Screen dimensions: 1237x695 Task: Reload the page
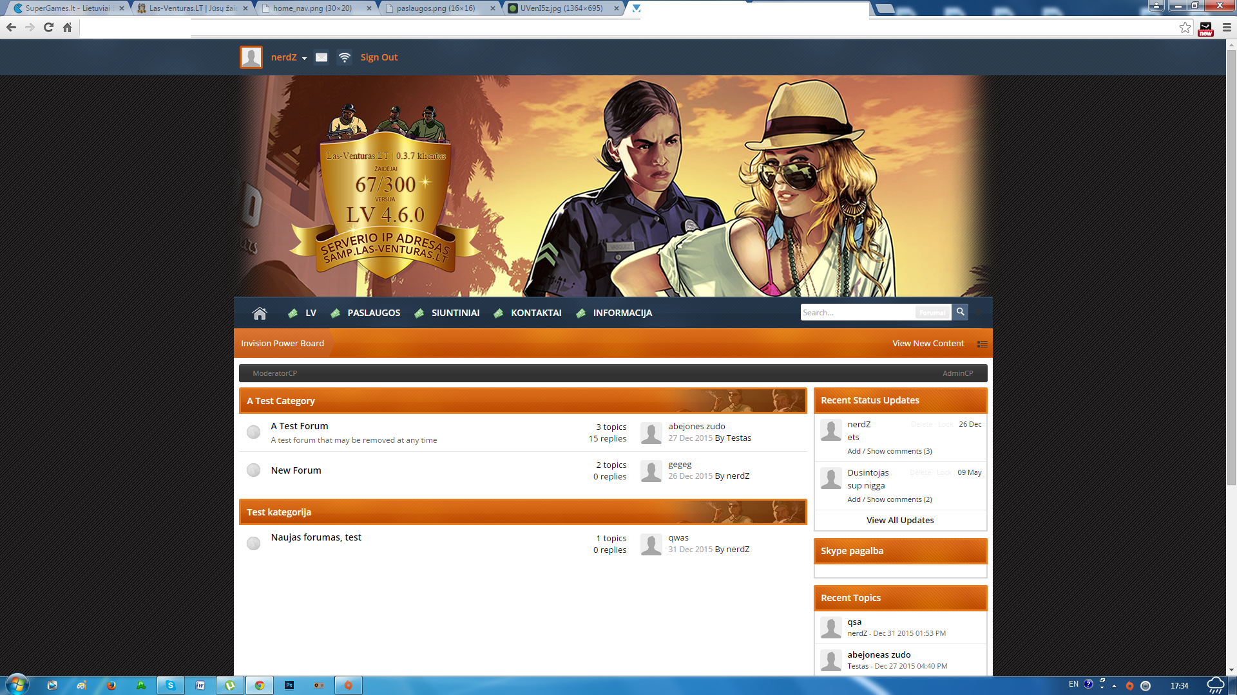(x=48, y=27)
